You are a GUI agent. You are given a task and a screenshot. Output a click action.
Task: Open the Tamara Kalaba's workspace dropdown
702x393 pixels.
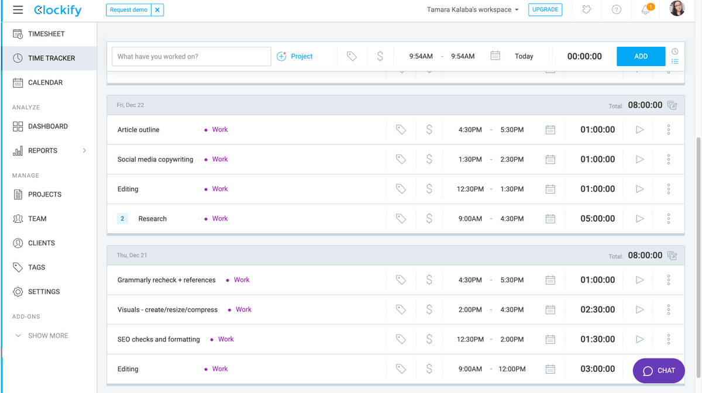[x=473, y=10]
